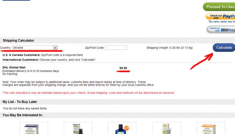Click the Shipping Calculator section header

point(18,41)
